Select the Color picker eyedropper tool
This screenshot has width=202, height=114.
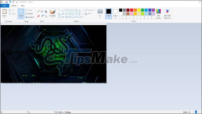pos(42,16)
